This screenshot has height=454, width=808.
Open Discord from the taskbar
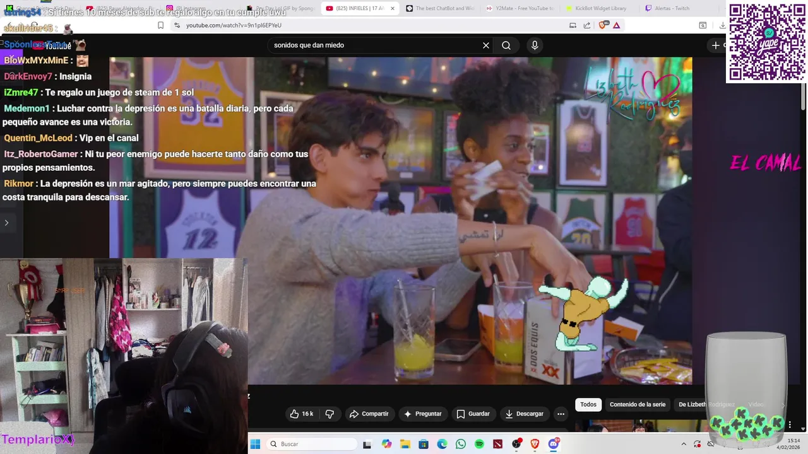point(554,444)
